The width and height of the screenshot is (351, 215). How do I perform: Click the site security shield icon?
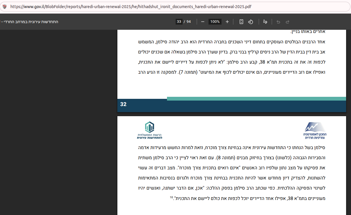[4, 6]
